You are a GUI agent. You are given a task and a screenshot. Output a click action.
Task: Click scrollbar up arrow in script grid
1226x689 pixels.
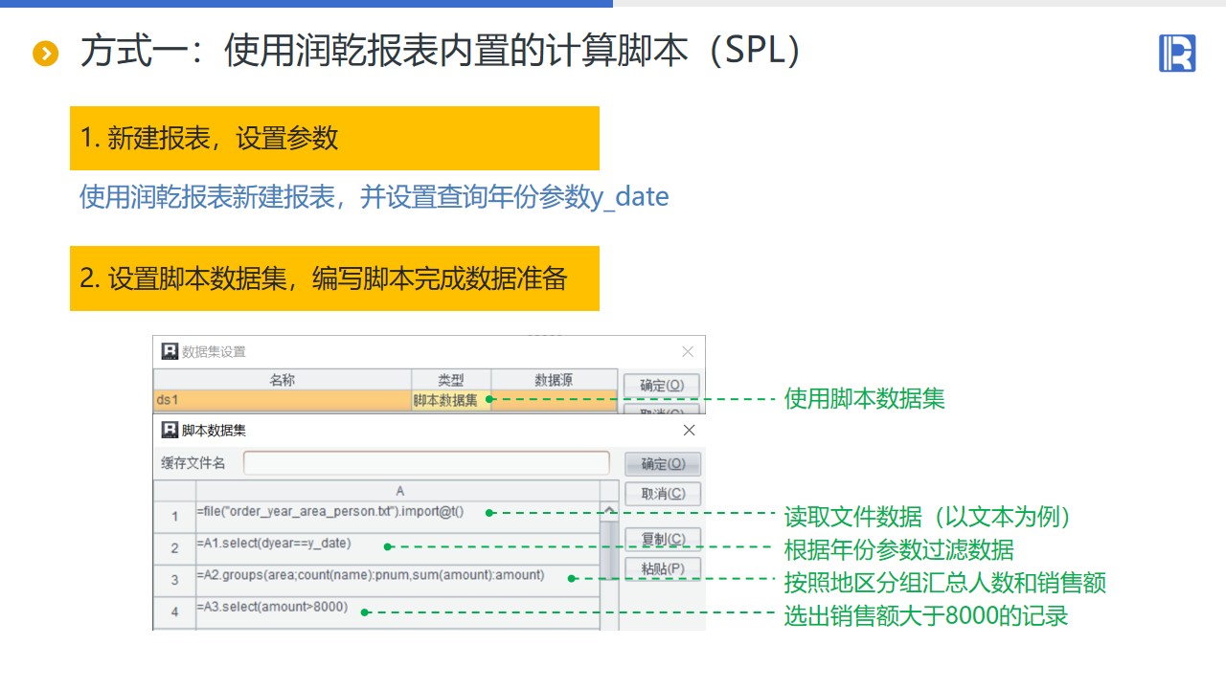[609, 511]
